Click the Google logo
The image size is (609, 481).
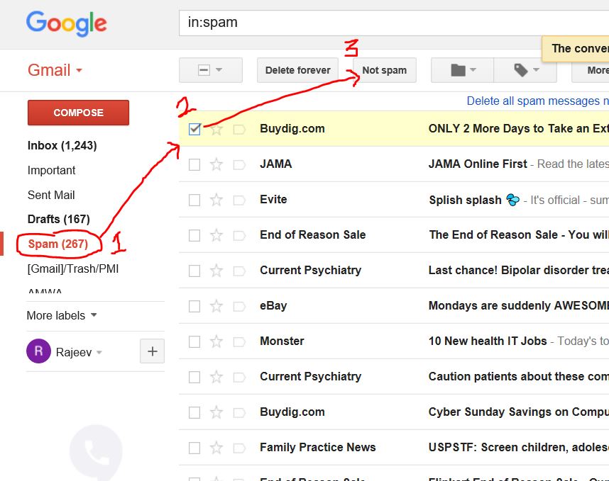pyautogui.click(x=67, y=24)
